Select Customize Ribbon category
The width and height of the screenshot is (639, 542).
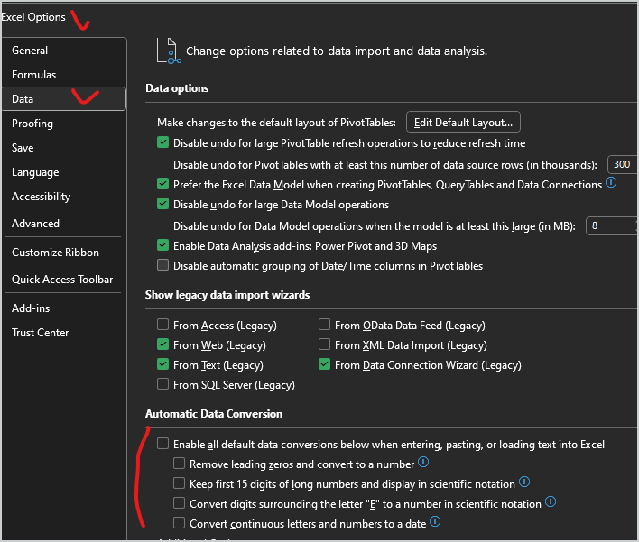(x=56, y=253)
